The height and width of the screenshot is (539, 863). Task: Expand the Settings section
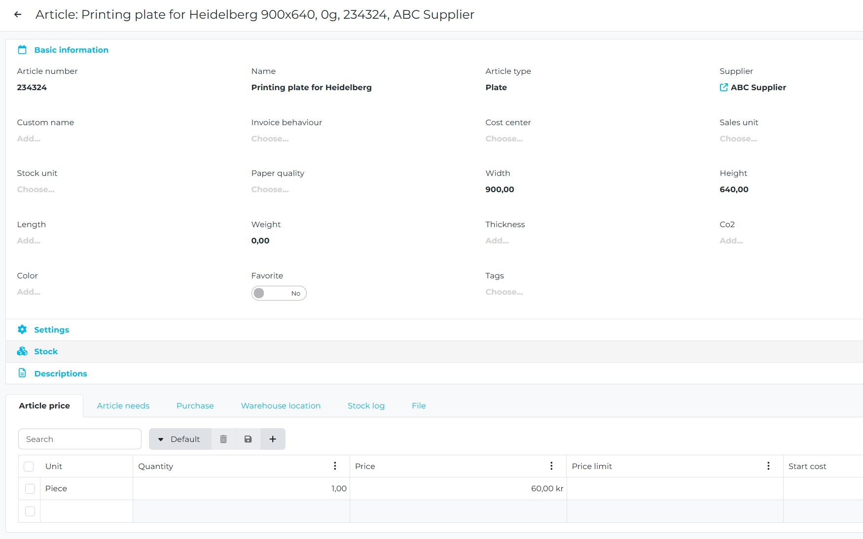pos(51,330)
